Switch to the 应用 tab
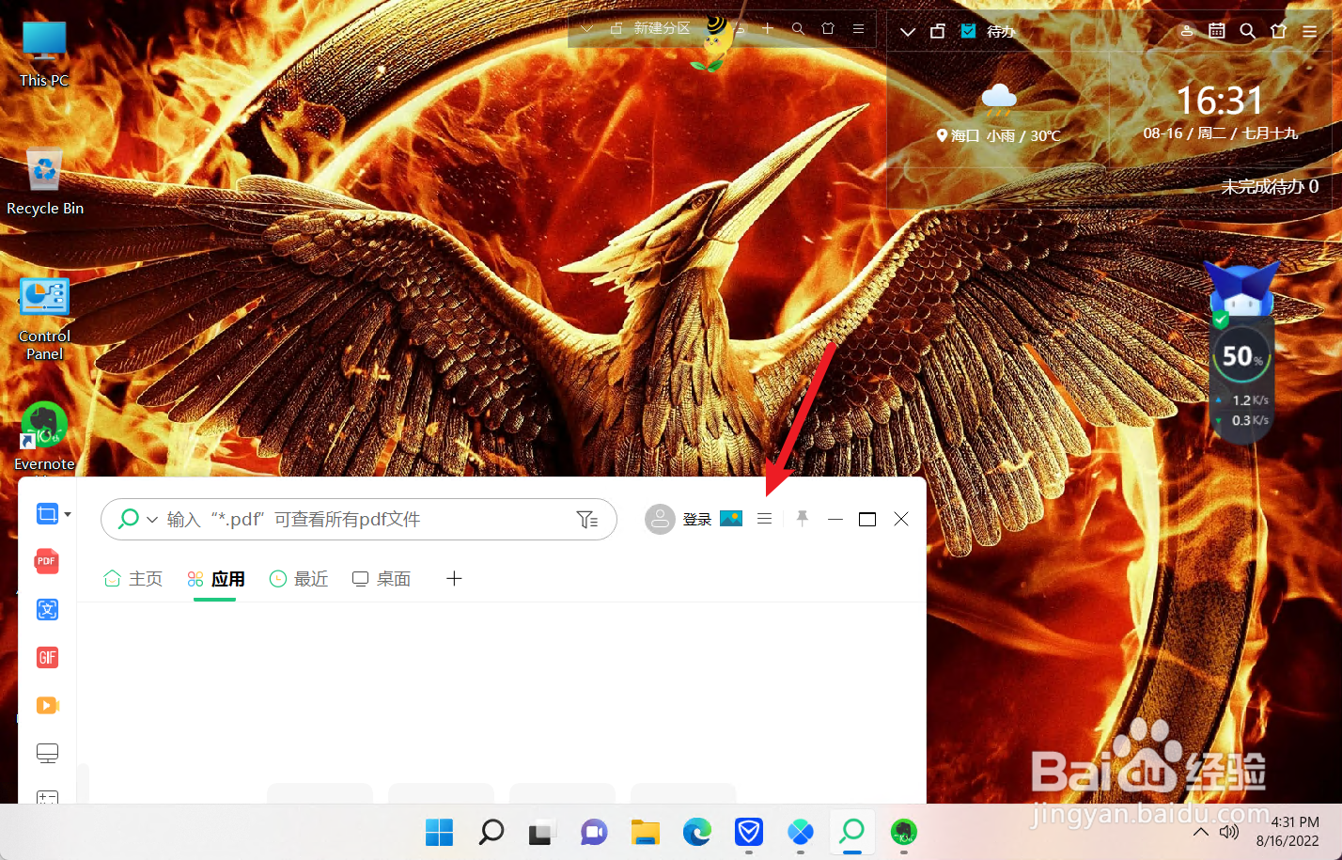Screen dimensions: 1342x860 (216, 579)
